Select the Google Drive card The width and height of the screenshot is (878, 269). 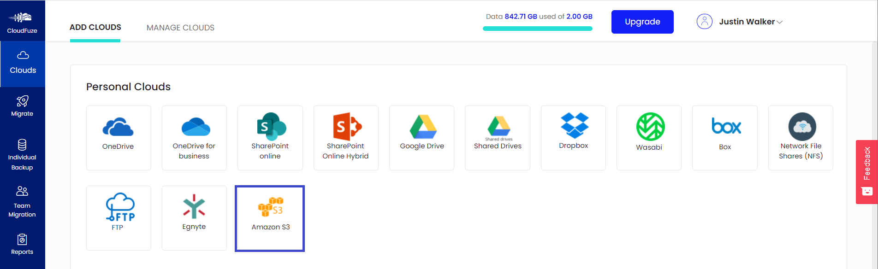click(x=421, y=138)
